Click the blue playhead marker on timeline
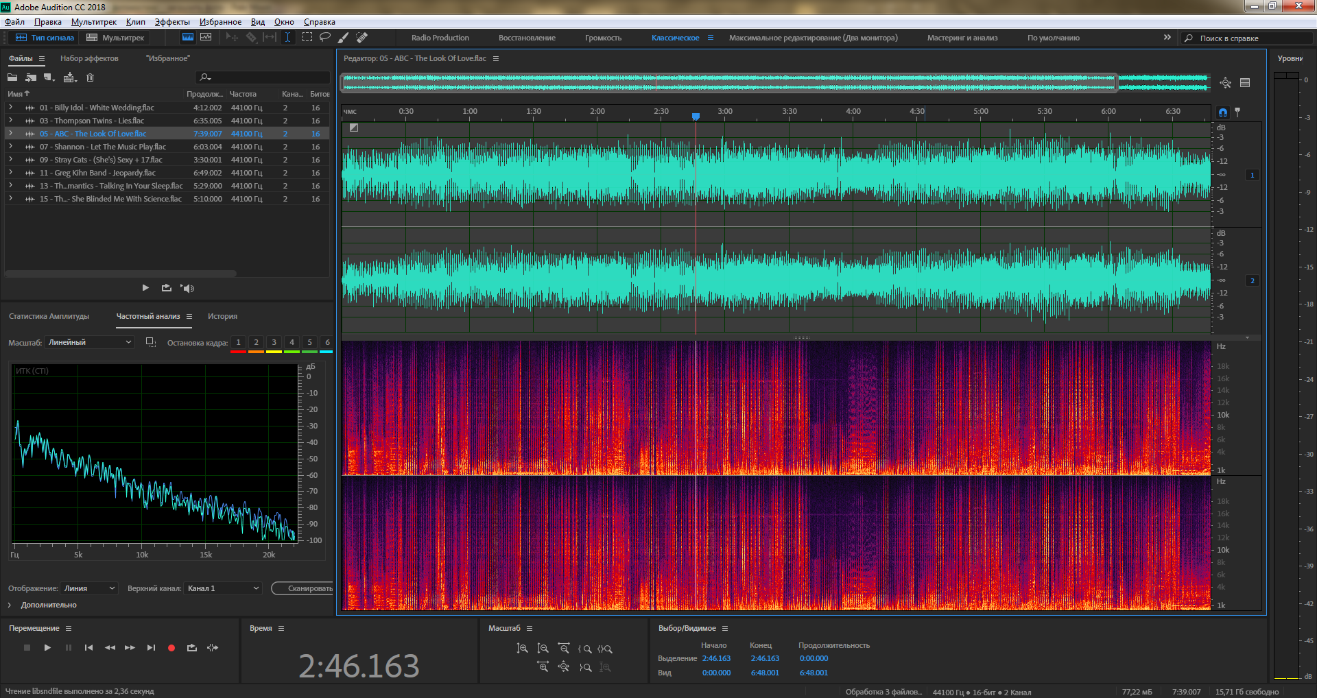This screenshot has height=698, width=1317. click(x=696, y=117)
